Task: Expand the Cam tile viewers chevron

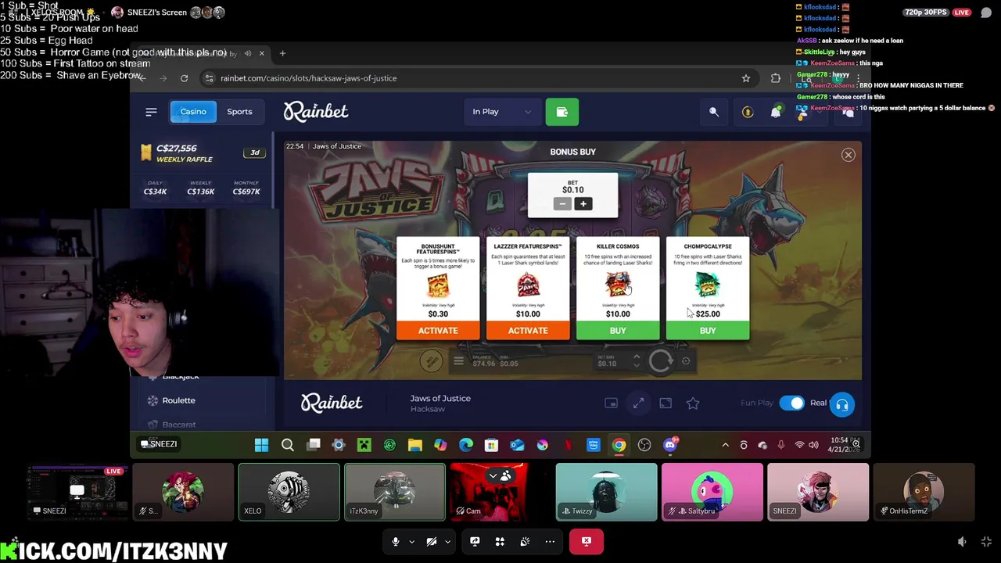Action: pyautogui.click(x=493, y=475)
